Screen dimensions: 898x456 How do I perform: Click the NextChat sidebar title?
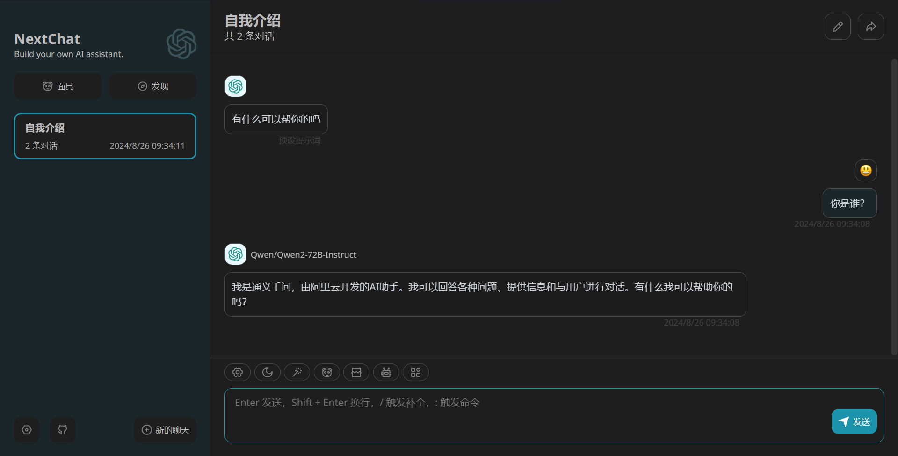[47, 39]
